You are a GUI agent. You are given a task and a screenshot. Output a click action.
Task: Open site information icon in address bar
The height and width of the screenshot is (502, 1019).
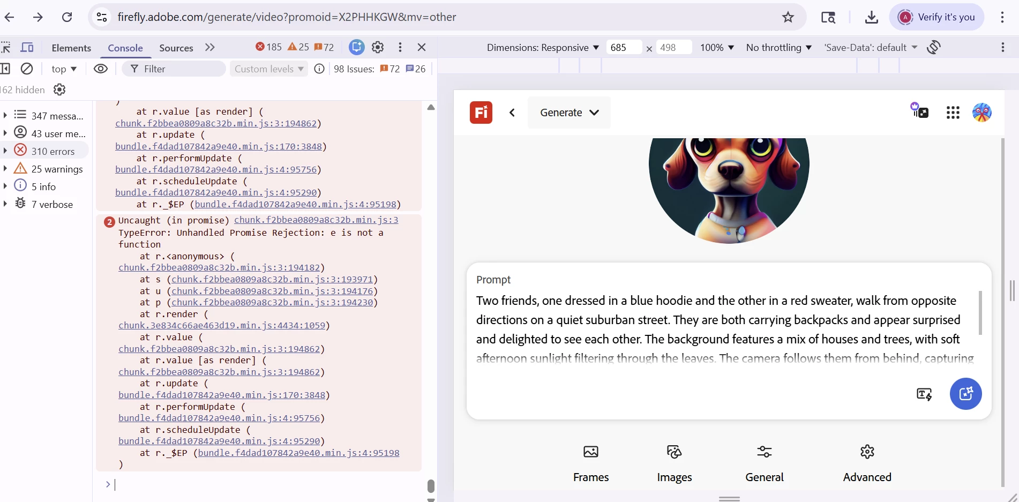tap(102, 17)
